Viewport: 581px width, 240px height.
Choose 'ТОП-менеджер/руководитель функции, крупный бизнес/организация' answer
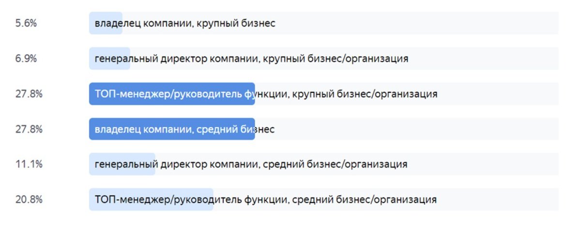[266, 94]
